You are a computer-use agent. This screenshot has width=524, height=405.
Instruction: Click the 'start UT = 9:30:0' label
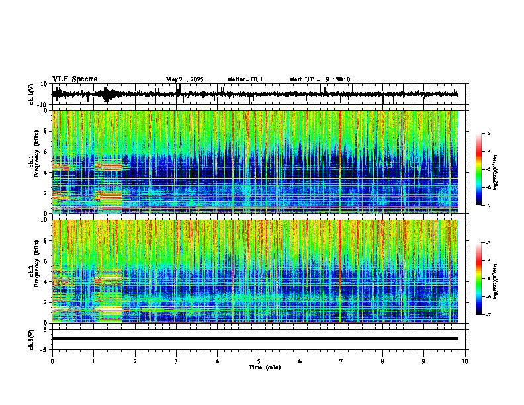tap(320, 79)
